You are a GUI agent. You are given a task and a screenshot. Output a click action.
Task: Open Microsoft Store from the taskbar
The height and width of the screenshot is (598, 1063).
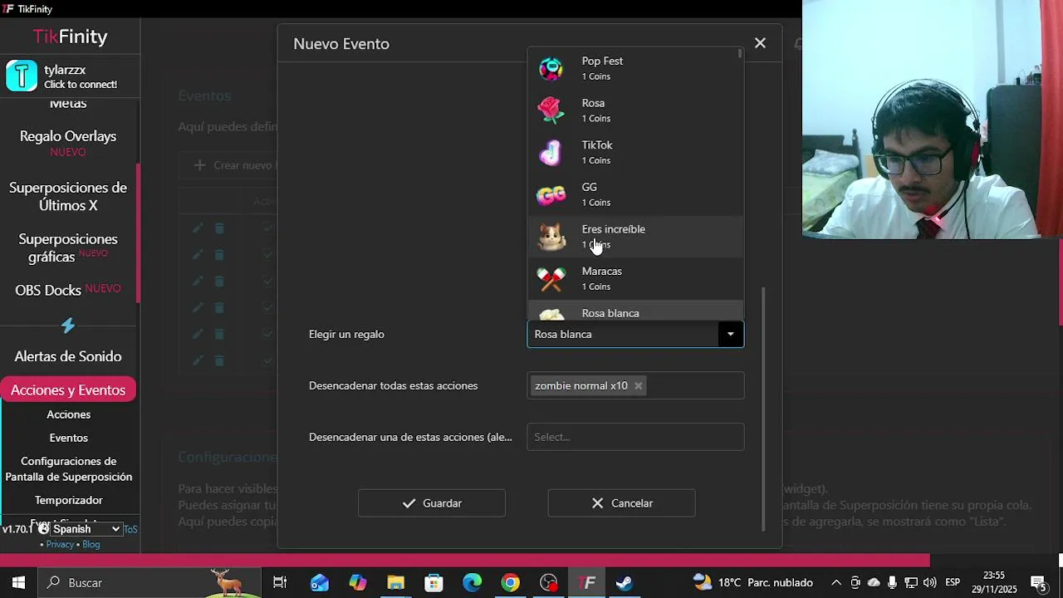(x=434, y=583)
